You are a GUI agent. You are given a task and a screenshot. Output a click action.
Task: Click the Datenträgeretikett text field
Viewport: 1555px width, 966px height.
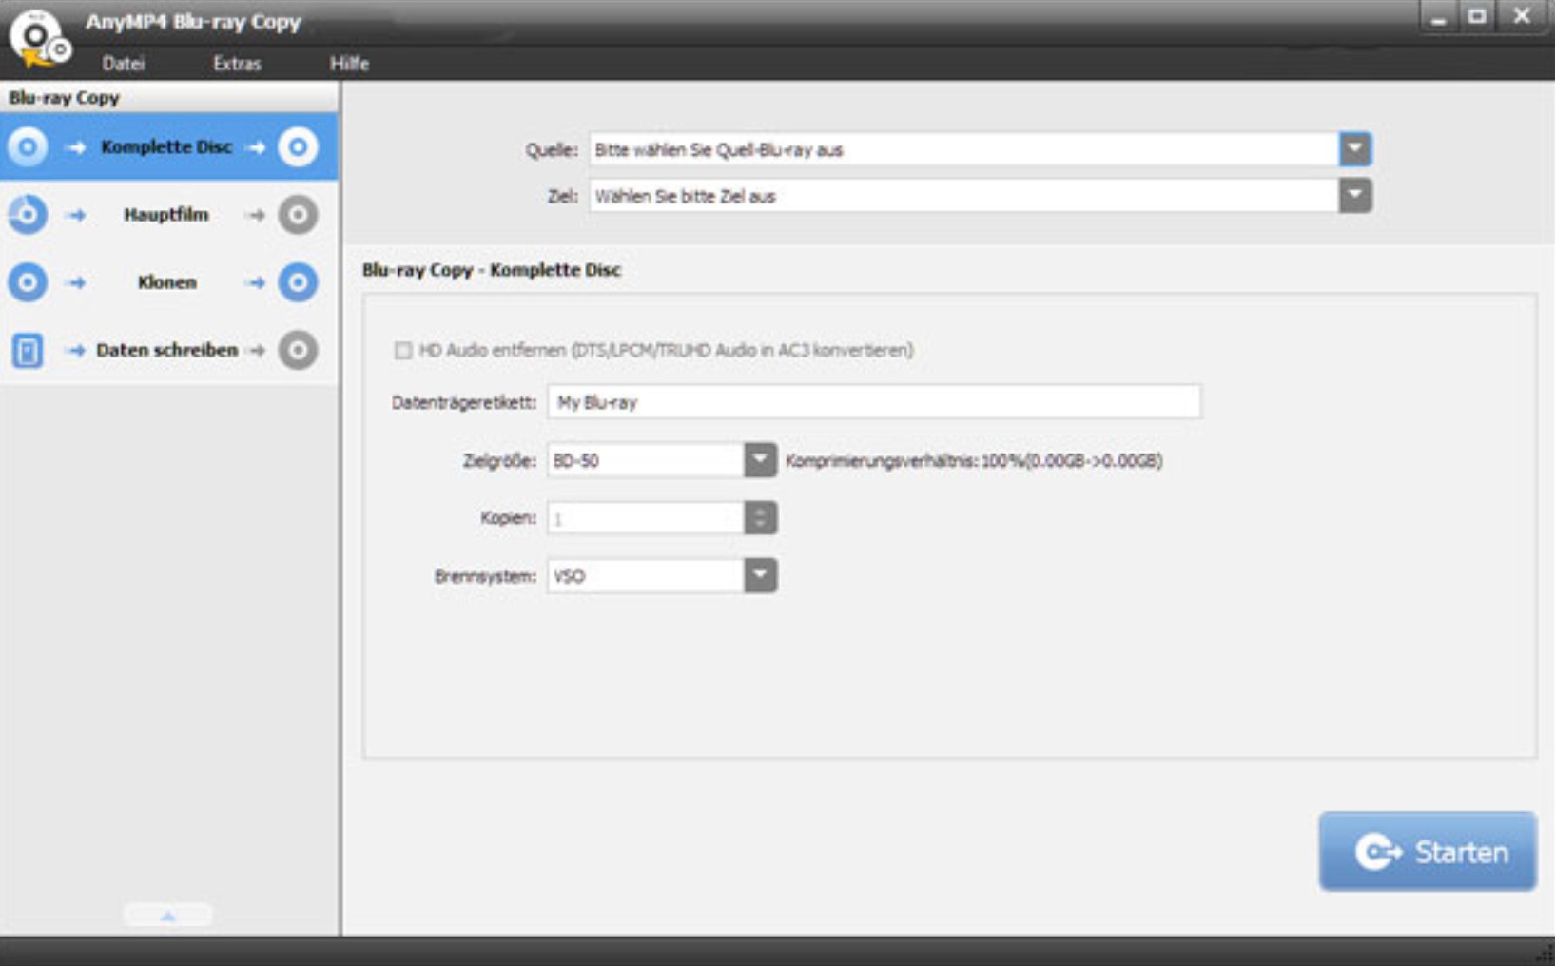[874, 402]
